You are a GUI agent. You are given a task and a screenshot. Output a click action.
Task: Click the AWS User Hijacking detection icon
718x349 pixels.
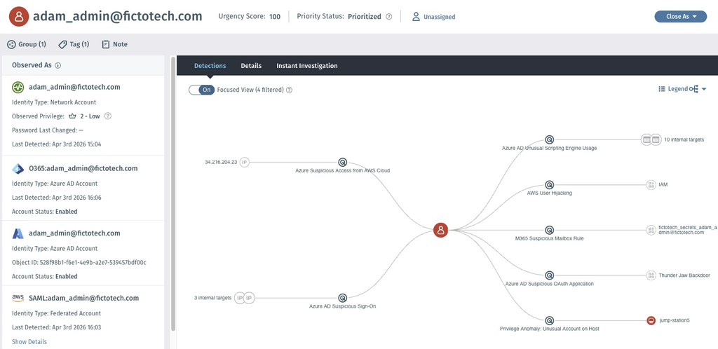tap(550, 185)
